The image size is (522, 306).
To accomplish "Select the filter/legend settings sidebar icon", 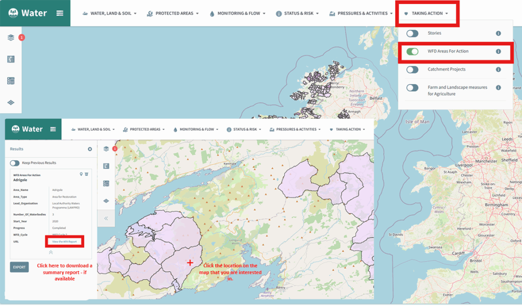I will tap(11, 59).
